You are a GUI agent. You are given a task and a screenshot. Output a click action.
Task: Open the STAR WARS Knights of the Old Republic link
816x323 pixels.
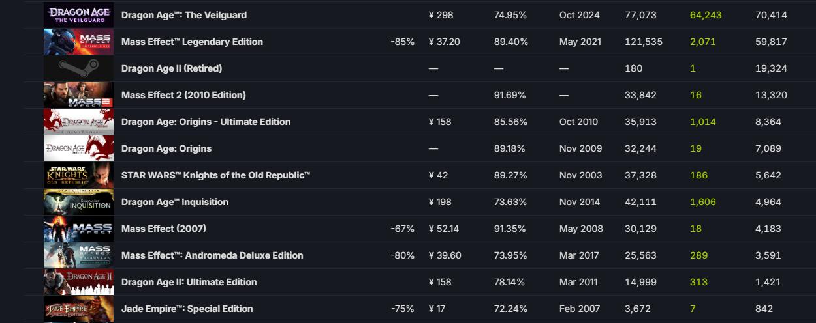coord(215,175)
